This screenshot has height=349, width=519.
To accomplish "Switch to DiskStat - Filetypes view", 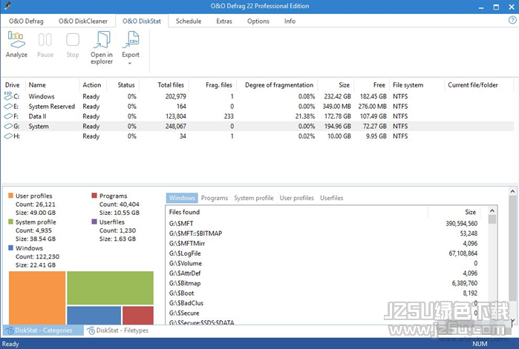I will click(118, 330).
